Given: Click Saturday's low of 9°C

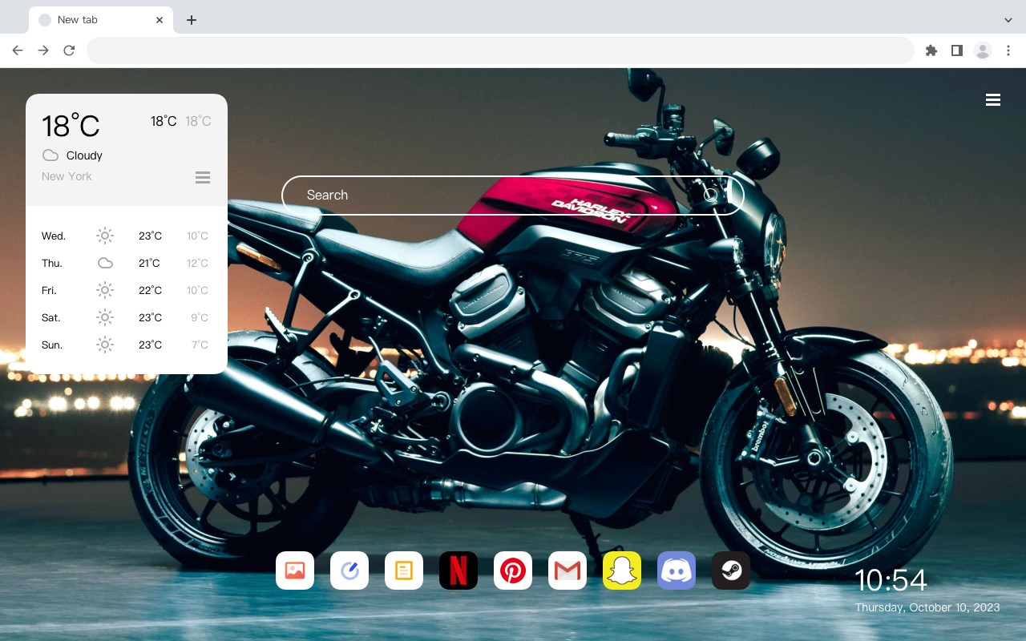Looking at the screenshot, I should point(200,317).
